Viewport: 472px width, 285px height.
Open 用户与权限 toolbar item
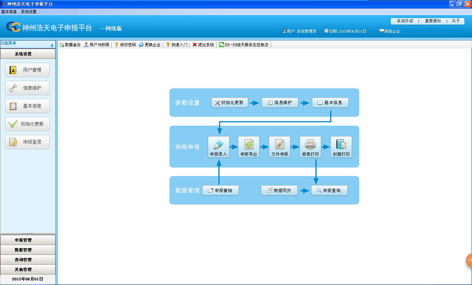tap(97, 45)
